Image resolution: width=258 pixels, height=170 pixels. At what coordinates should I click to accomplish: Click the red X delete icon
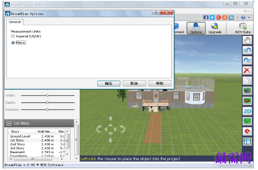[x=247, y=71]
